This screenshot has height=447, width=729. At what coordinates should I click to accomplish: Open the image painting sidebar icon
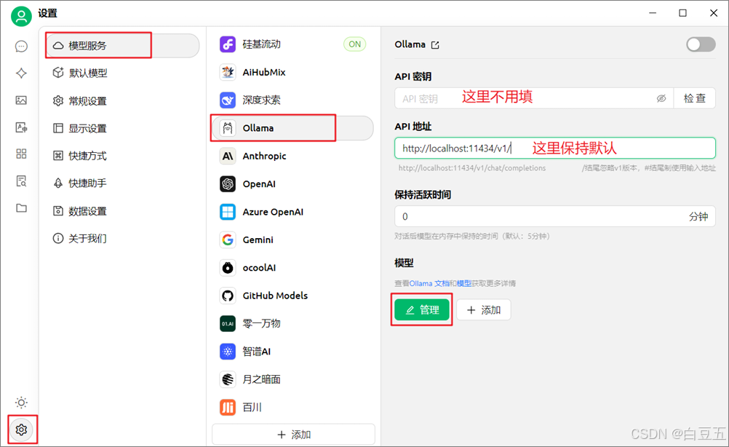click(21, 100)
